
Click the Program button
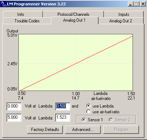(x=121, y=130)
